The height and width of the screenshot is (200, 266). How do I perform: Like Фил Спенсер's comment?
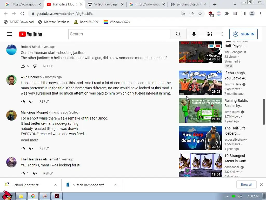click(23, 102)
